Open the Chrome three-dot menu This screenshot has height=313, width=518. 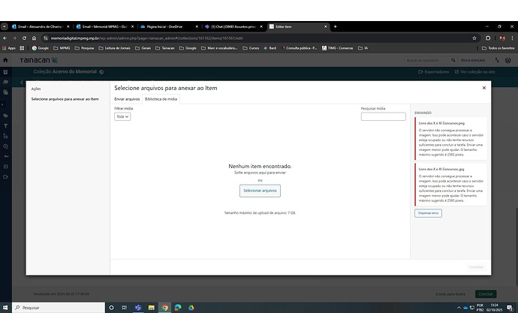512,38
